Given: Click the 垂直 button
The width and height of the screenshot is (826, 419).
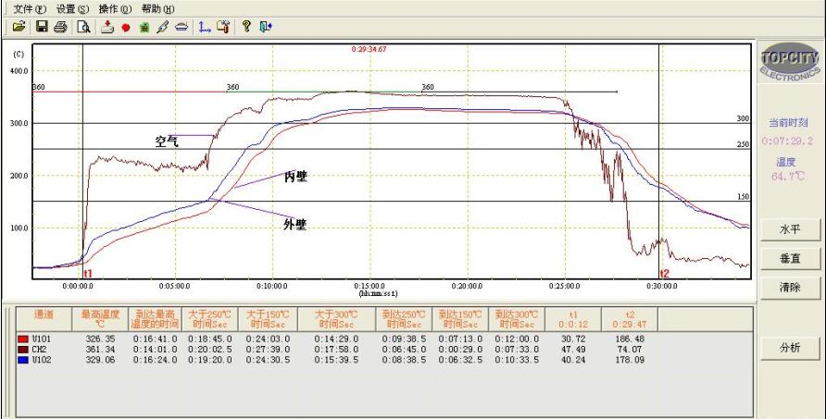Looking at the screenshot, I should (x=790, y=258).
